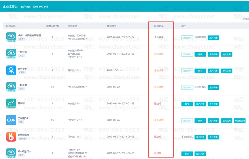Screen dimensions: 249x159
Task: Click date 2019-08-07~2019-09-06
Action: [x=121, y=137]
